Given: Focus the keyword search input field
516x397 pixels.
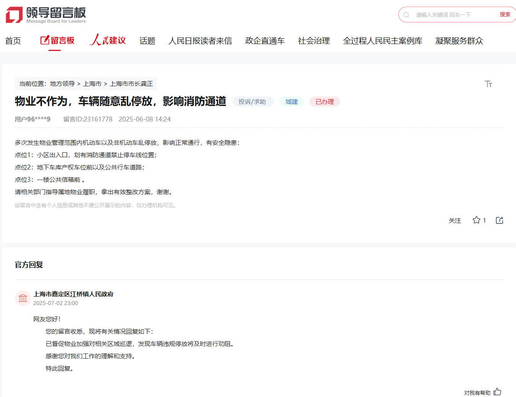Looking at the screenshot, I should click(x=454, y=15).
